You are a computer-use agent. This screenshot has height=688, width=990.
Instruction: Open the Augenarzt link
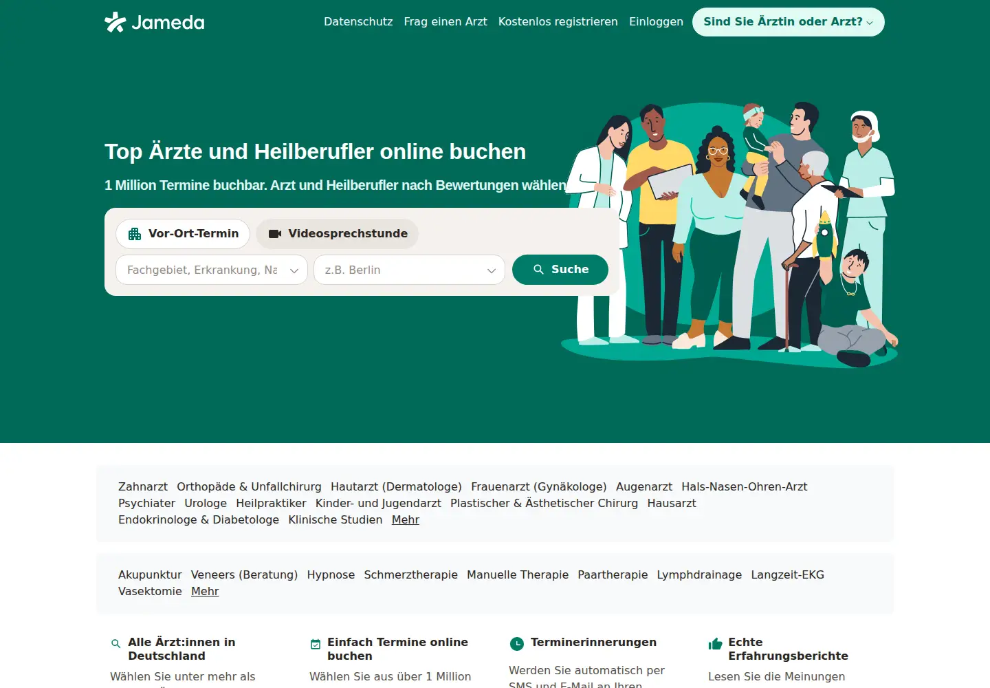coord(644,486)
